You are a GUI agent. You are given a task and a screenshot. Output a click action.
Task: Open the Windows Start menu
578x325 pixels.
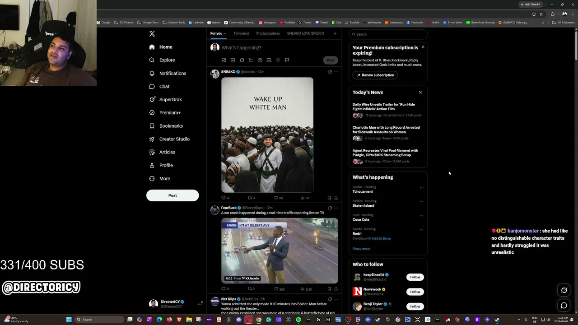pos(69,320)
